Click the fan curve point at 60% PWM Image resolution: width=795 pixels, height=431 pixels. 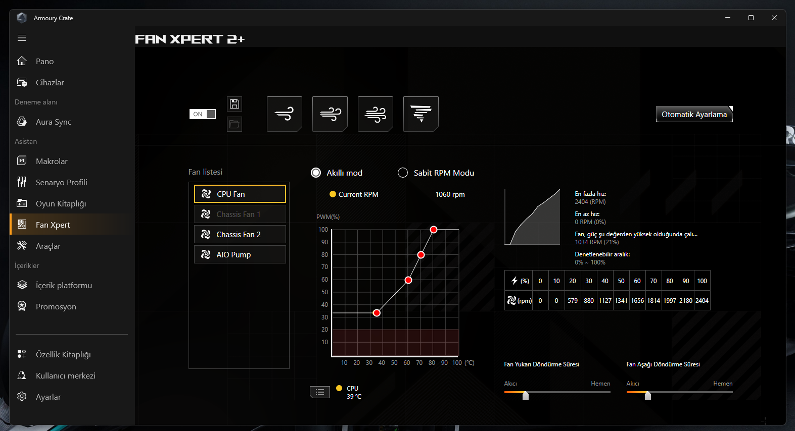tap(408, 280)
